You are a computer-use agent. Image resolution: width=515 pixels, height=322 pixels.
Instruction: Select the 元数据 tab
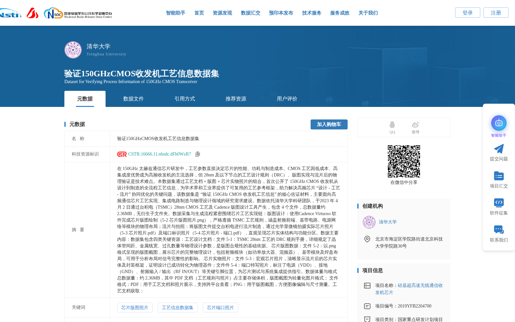point(85,99)
